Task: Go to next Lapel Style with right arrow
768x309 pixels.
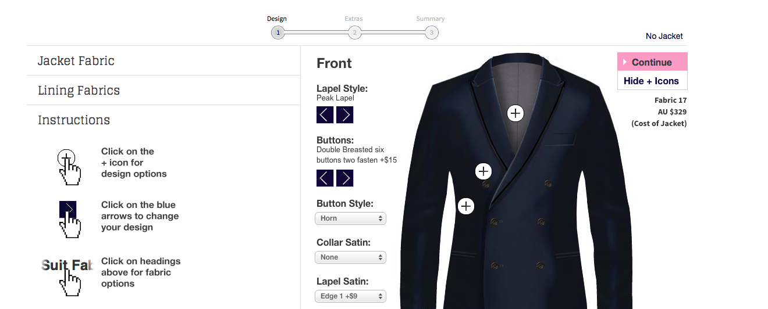Action: click(344, 115)
